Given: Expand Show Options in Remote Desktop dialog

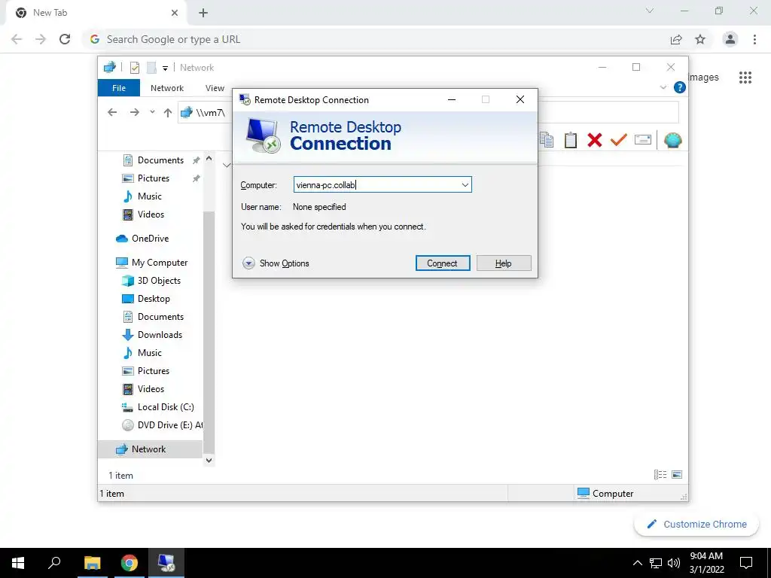Looking at the screenshot, I should (276, 263).
